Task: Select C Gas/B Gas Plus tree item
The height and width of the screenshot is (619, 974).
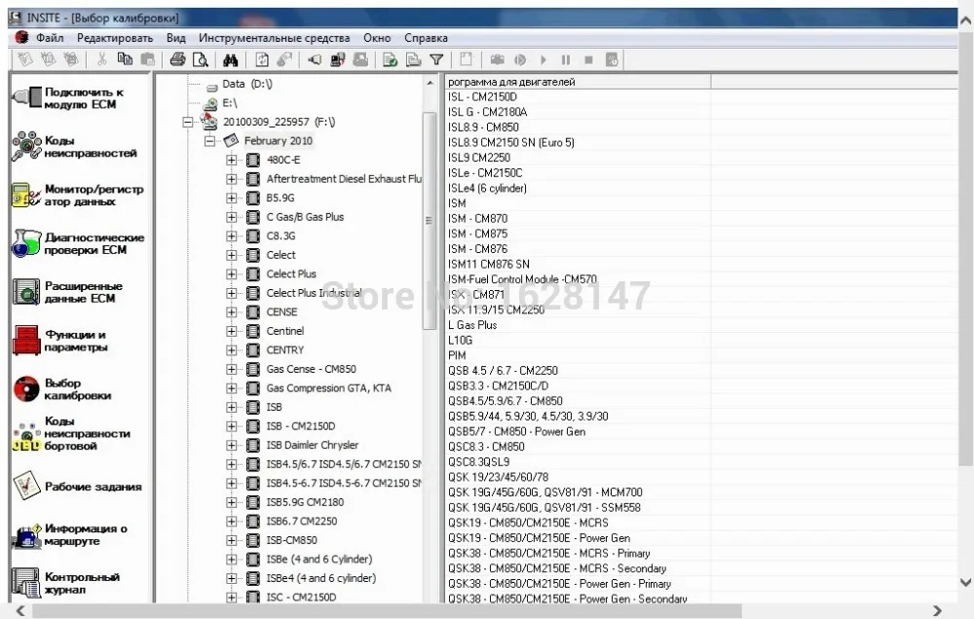Action: click(305, 217)
